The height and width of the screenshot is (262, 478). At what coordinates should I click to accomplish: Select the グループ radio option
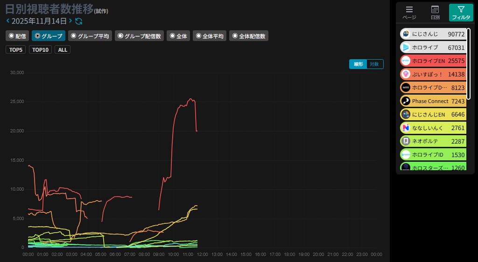[49, 36]
